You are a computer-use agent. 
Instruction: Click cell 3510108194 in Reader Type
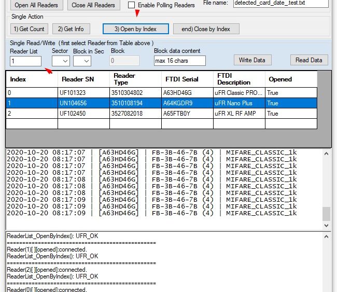(135, 103)
